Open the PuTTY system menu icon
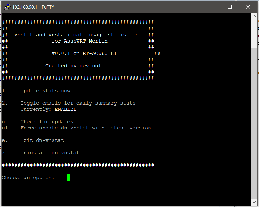259x207 pixels. [7, 7]
